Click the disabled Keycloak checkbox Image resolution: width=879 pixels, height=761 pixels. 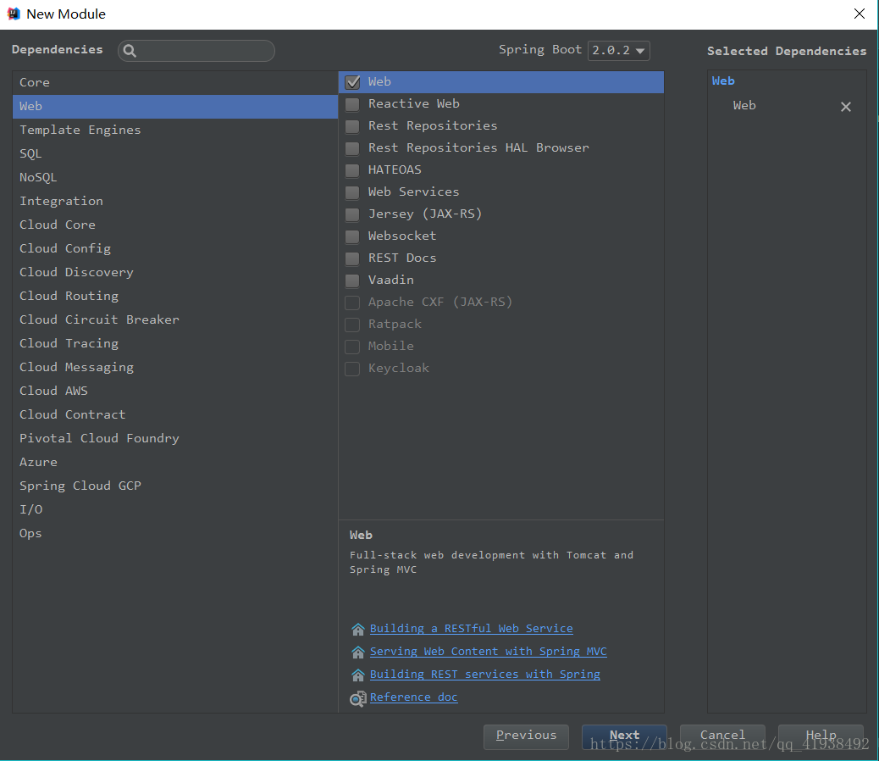[x=352, y=369]
